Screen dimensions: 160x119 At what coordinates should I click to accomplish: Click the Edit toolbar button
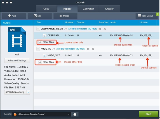pyautogui.click(x=40, y=16)
